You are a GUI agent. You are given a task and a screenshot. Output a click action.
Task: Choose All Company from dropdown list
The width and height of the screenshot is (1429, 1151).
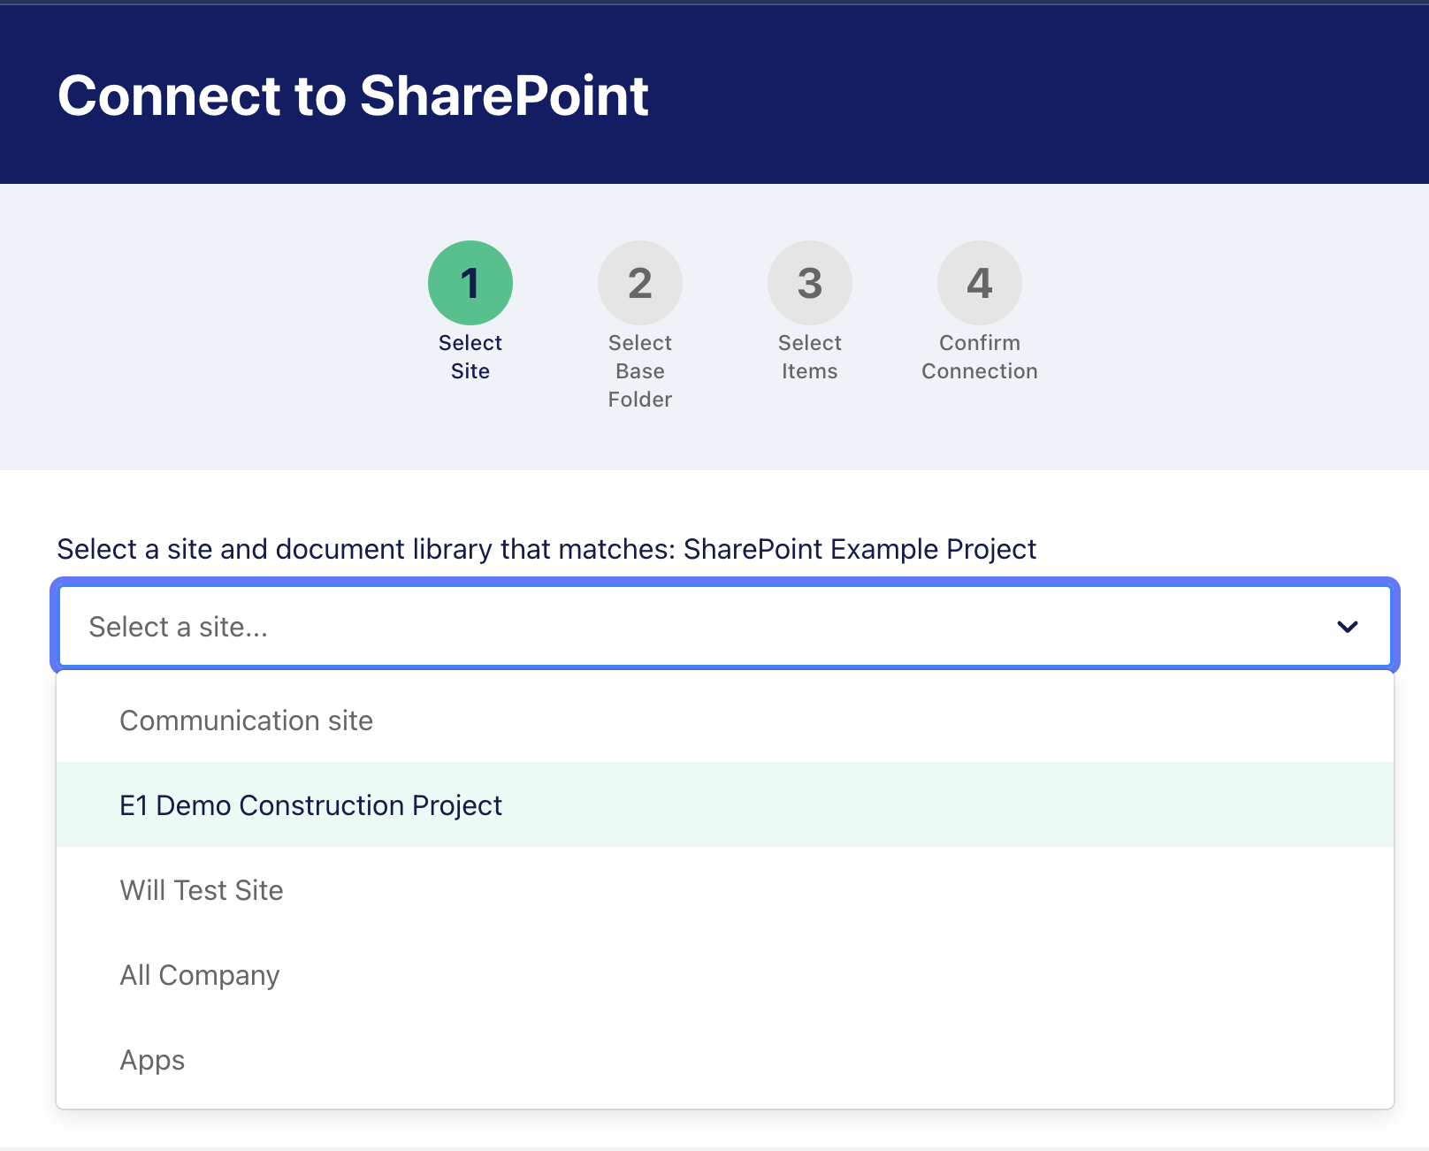click(724, 975)
